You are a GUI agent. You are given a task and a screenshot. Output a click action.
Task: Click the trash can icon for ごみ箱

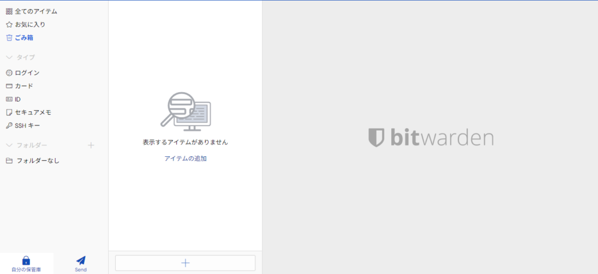coord(9,38)
